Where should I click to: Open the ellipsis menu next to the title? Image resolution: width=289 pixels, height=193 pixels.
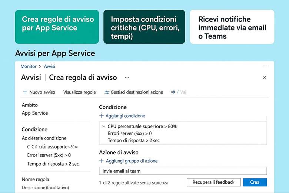[x=127, y=78]
